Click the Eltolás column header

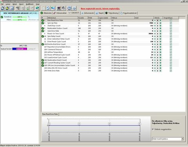(x=158, y=18)
